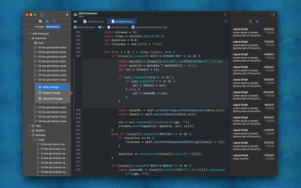
Task: Open commit 0c727f9 entry
Action: point(254,146)
